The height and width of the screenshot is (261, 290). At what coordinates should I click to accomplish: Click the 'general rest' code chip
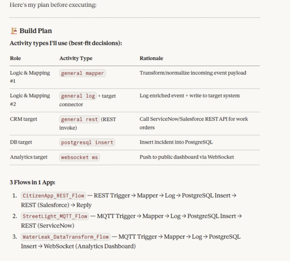[x=80, y=119]
